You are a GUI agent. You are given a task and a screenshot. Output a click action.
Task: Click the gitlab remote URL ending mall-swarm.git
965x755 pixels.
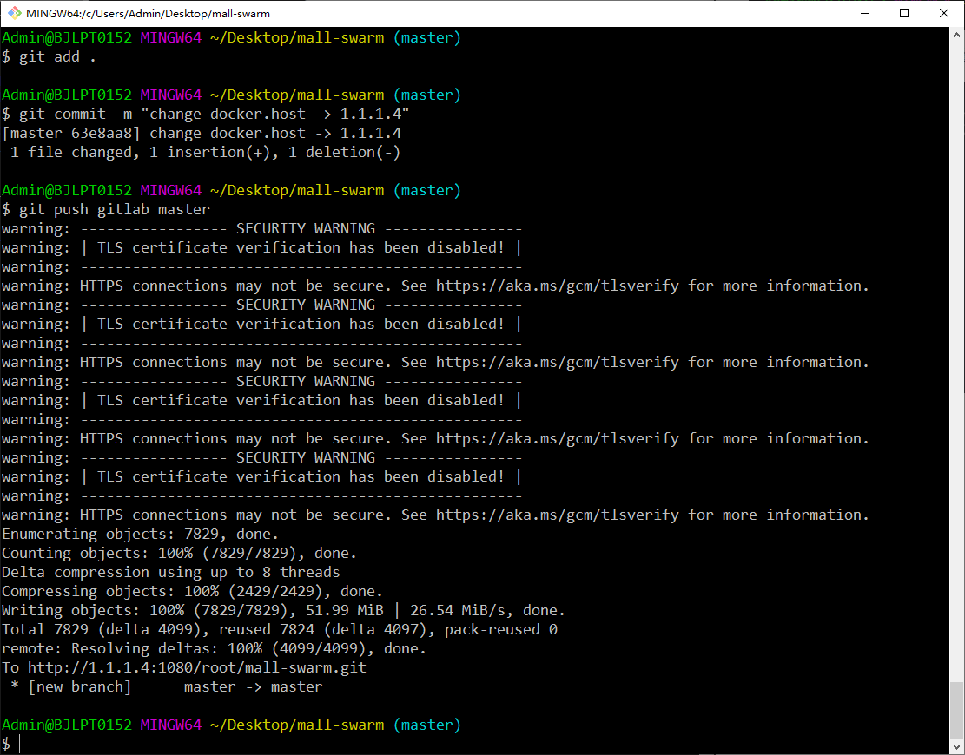(x=197, y=667)
